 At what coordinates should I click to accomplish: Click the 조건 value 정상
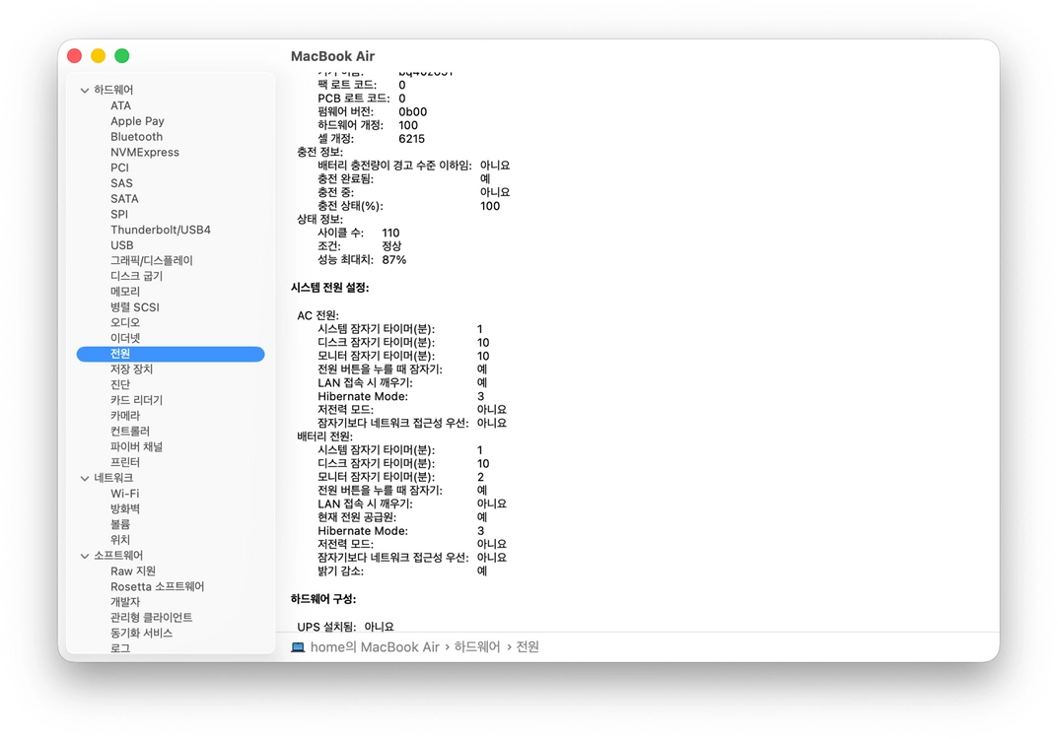coord(391,246)
